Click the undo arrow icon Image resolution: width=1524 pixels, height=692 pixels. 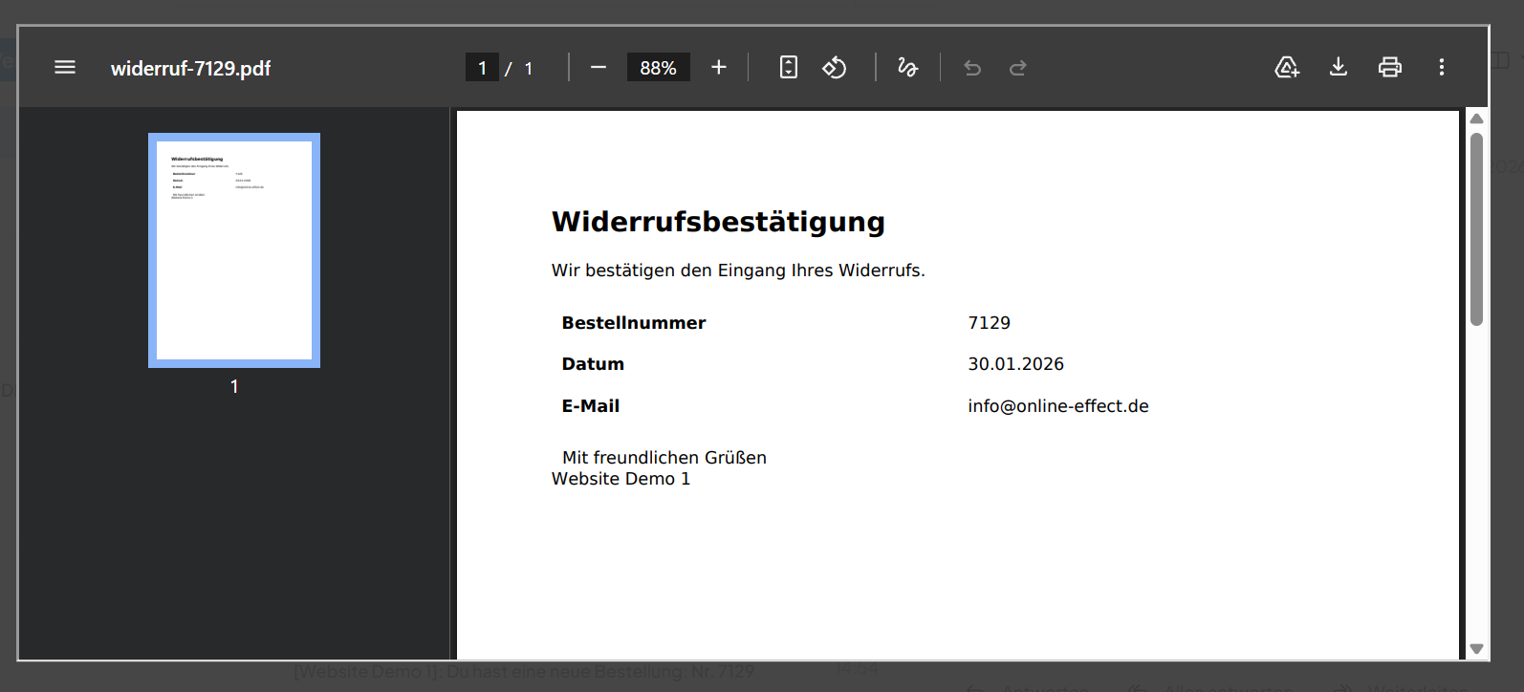[x=972, y=67]
